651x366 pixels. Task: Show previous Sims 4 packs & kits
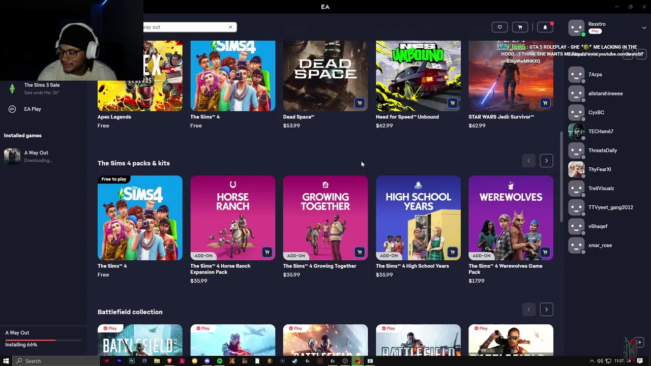click(x=528, y=161)
